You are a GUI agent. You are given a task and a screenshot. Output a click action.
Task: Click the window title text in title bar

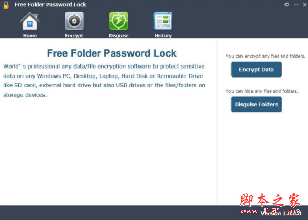(50, 5)
